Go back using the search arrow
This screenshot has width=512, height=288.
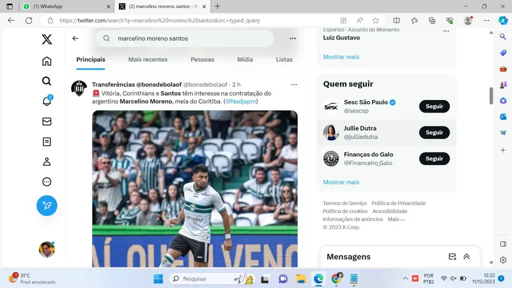point(75,38)
